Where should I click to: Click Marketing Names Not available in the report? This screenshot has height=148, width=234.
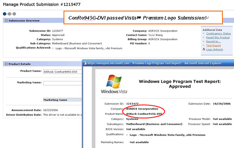139,142
